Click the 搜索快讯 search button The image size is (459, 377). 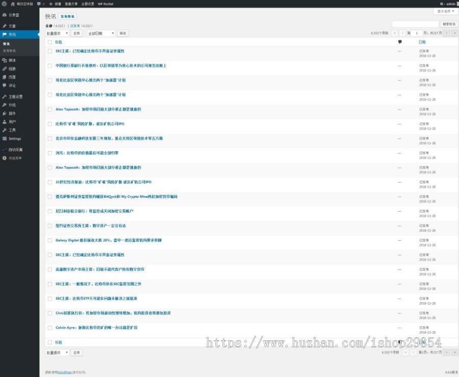449,24
